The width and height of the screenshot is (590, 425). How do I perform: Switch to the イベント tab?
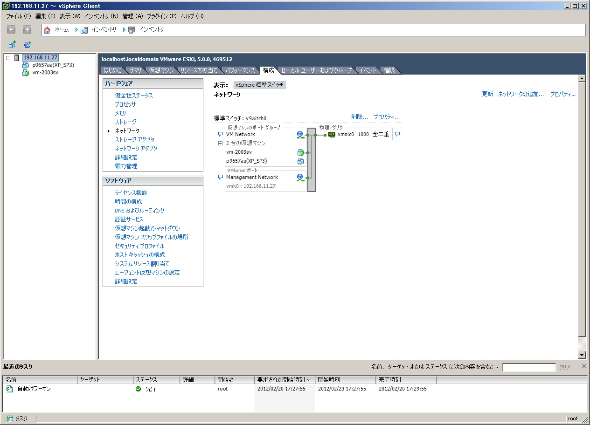(x=368, y=70)
